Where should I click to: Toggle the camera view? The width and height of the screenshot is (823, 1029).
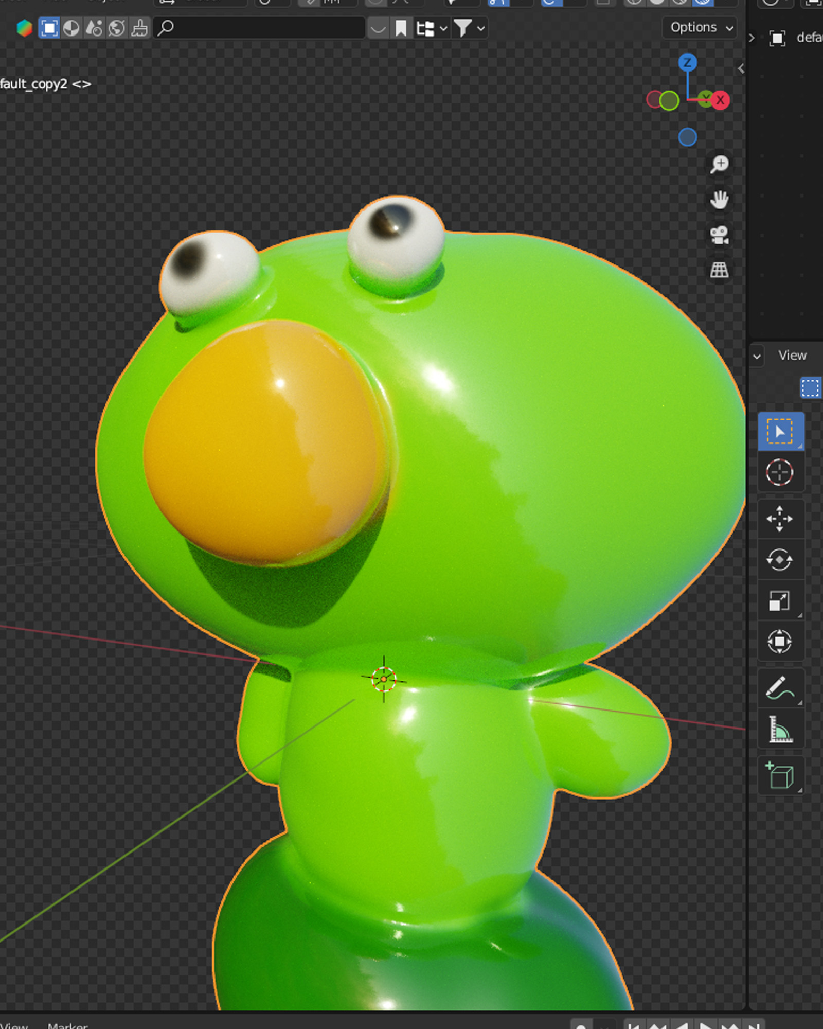click(x=720, y=235)
